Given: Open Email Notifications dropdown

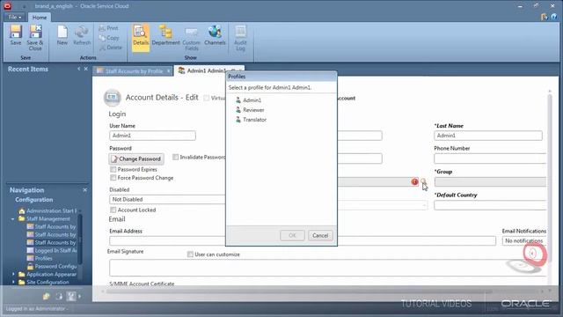Looking at the screenshot, I should (524, 240).
